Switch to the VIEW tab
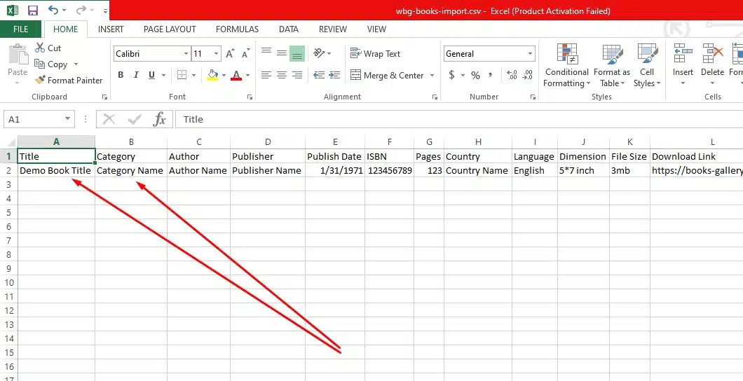The image size is (743, 381). 376,29
